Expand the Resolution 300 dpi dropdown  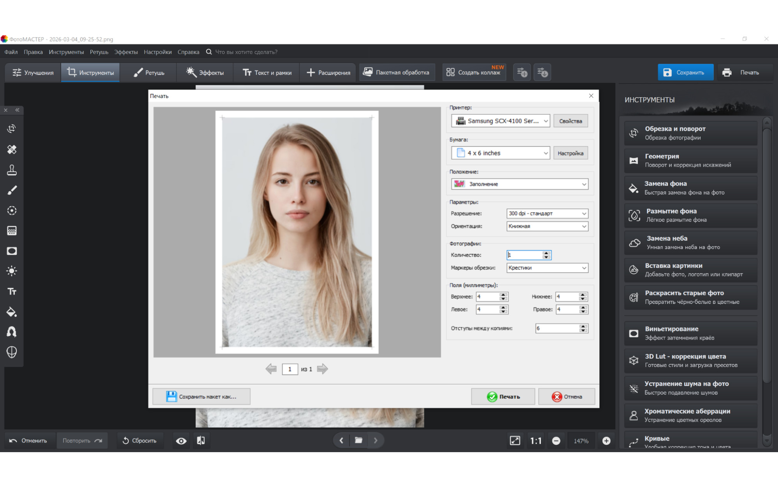click(x=547, y=213)
